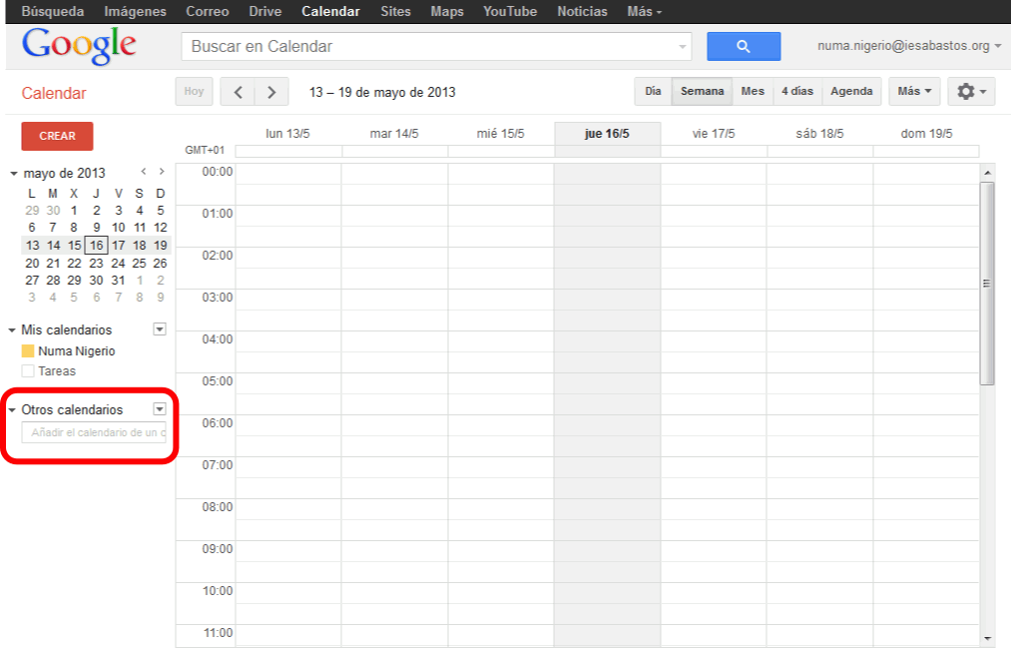1011x648 pixels.
Task: Go to previous week with left arrow
Action: (238, 92)
